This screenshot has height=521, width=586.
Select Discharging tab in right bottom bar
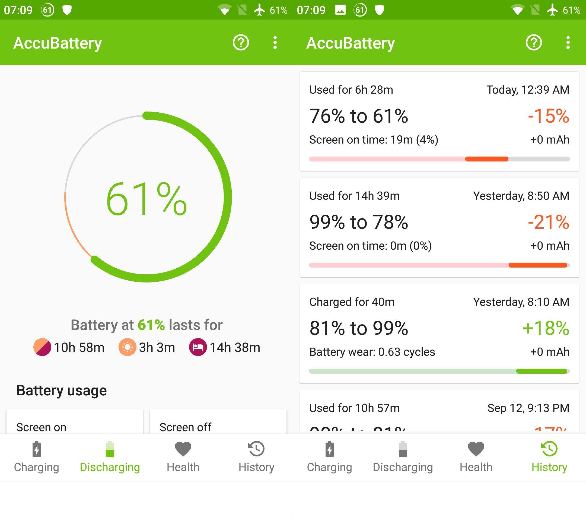403,457
